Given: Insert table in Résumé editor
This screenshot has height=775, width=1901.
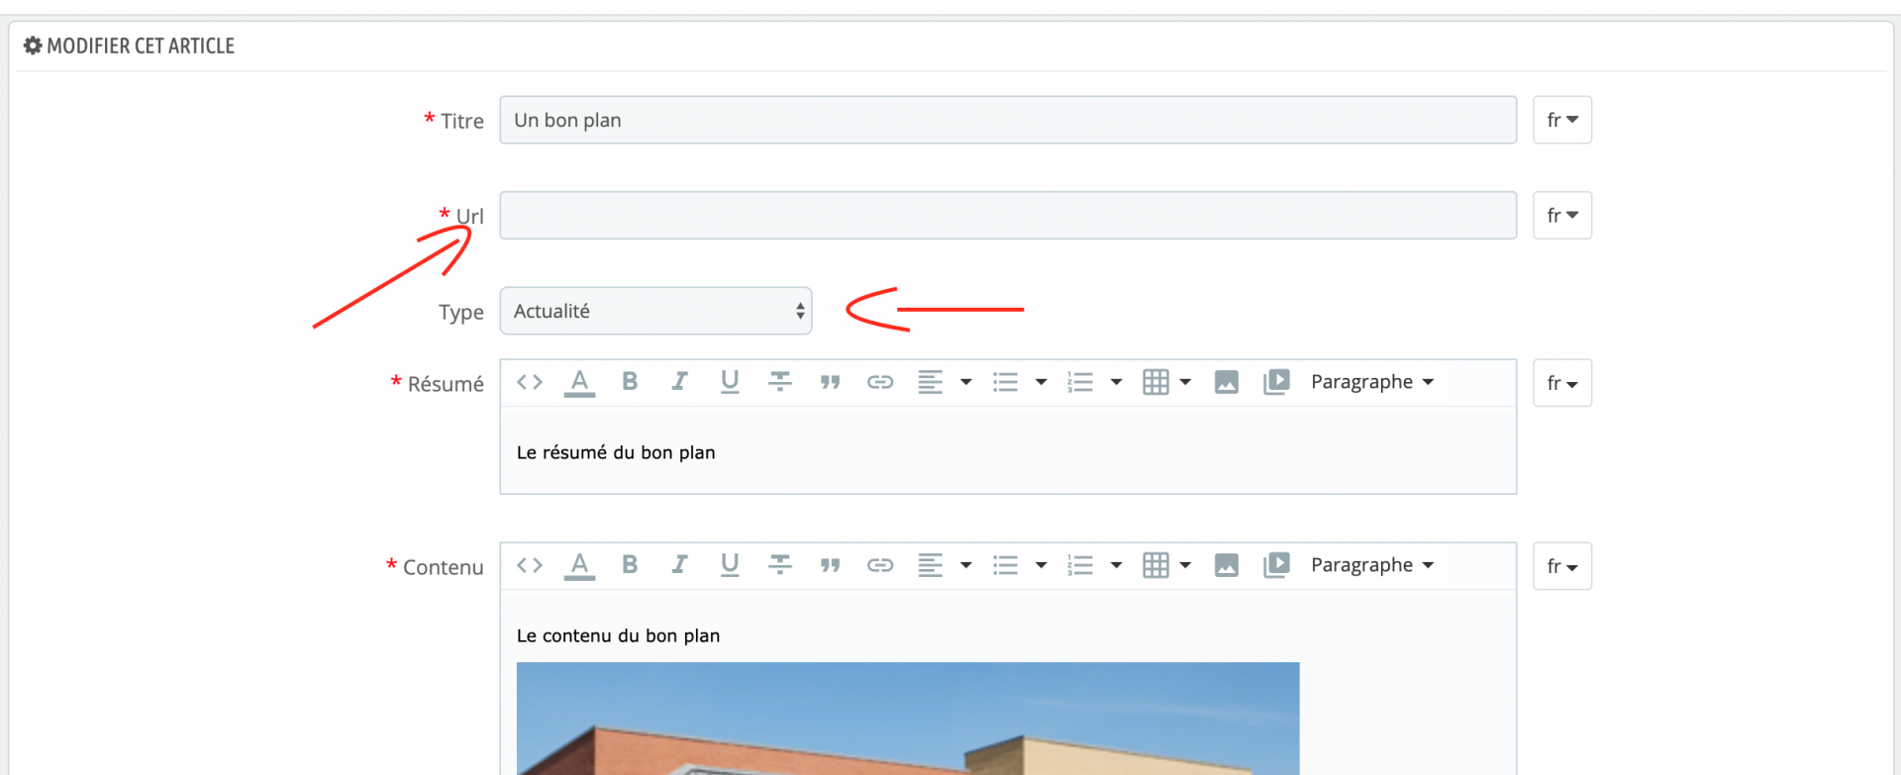Looking at the screenshot, I should pos(1166,382).
